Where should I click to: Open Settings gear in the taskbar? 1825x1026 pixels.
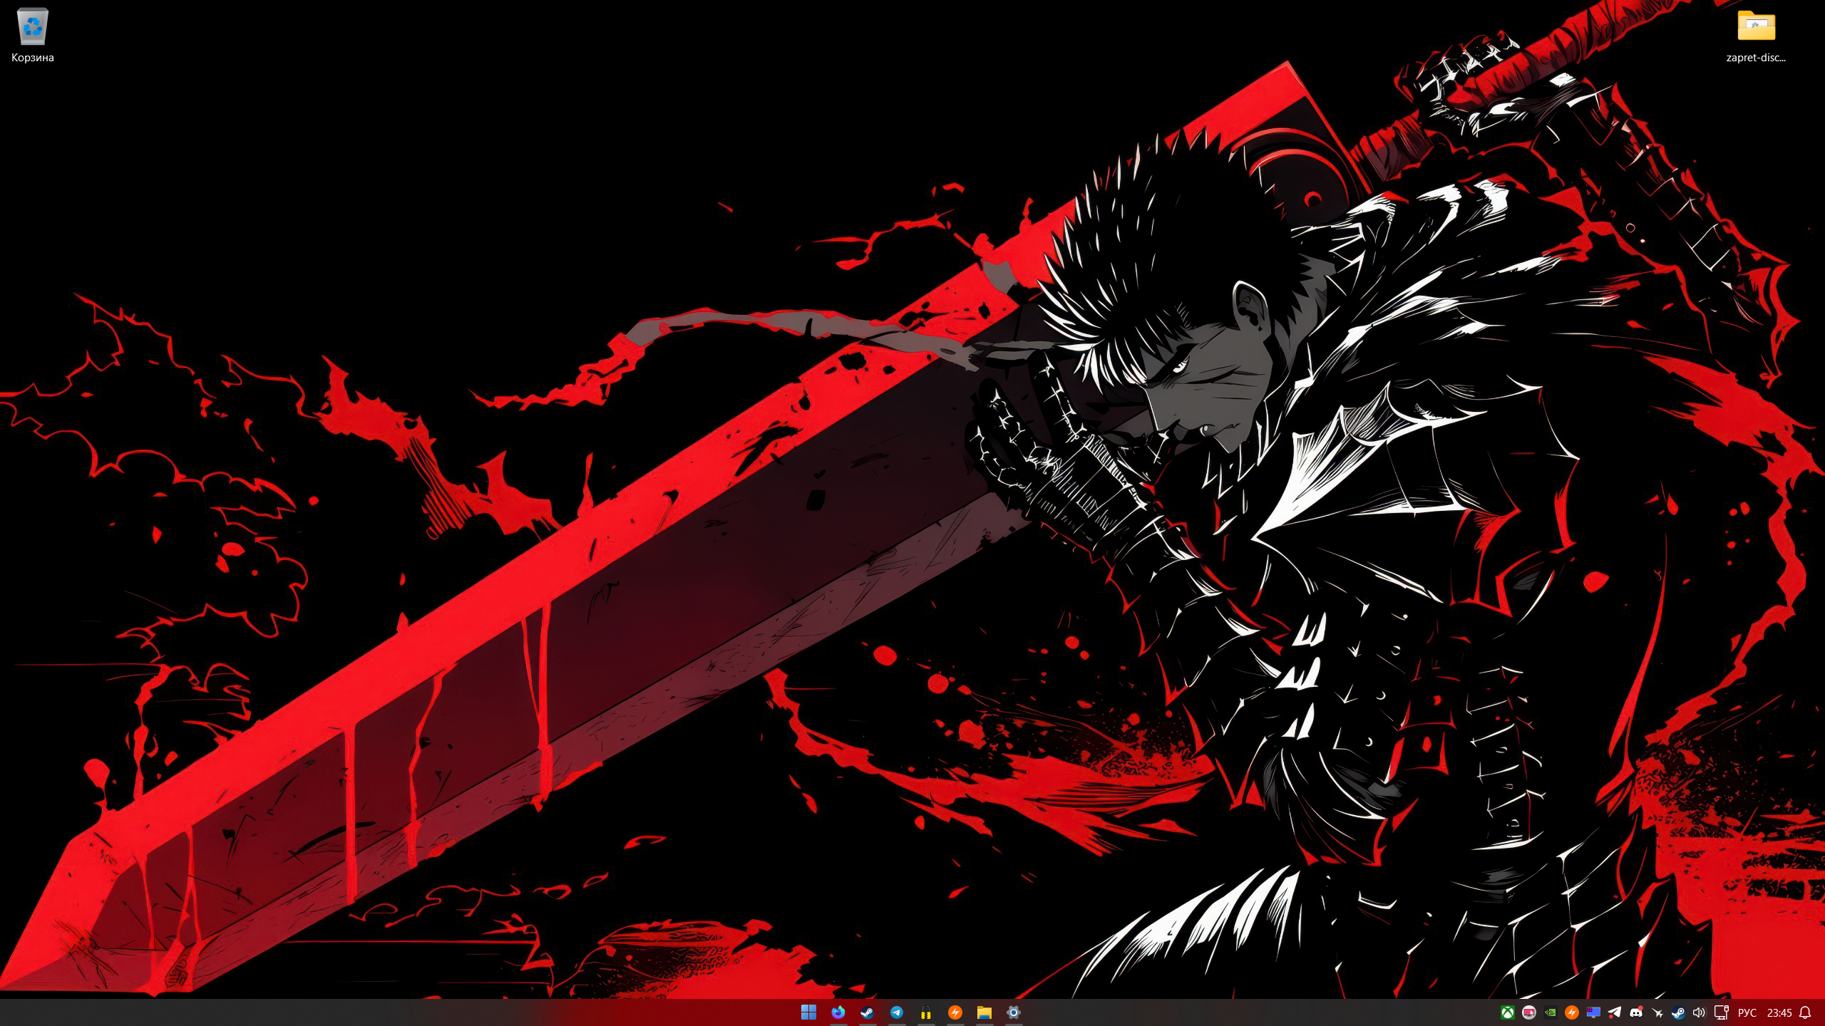[1014, 1012]
